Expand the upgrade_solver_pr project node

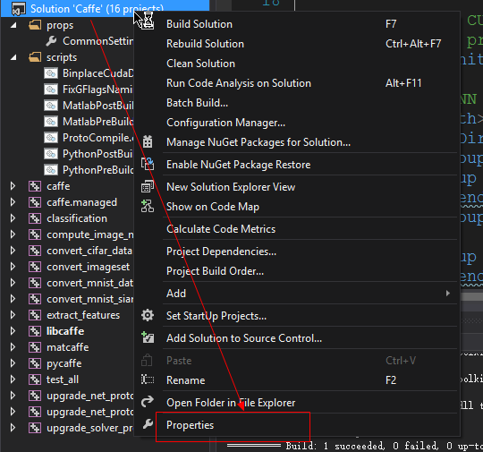click(13, 428)
